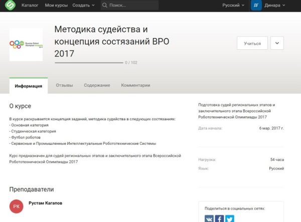Image resolution: width=301 pixels, height=222 pixels.
Task: Click the 'Преподаватели' heading
Action: [32, 189]
